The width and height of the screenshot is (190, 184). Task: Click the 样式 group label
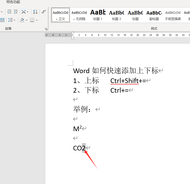[154, 29]
